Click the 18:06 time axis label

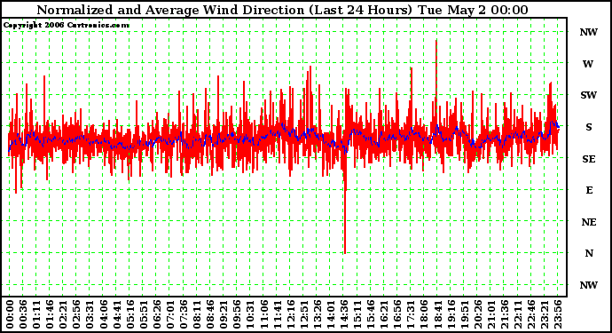424,314
